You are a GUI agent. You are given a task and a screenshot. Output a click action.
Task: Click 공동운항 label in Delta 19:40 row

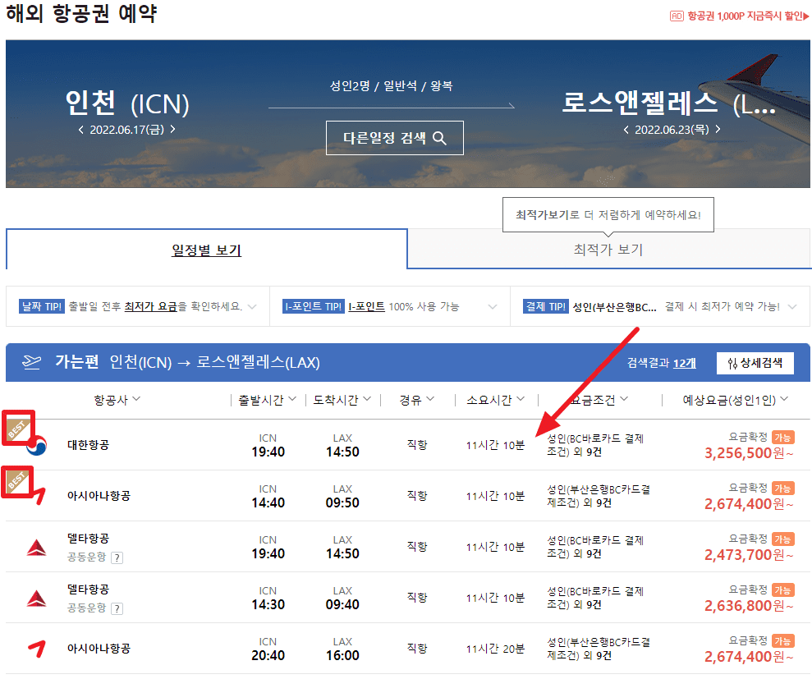coord(86,557)
